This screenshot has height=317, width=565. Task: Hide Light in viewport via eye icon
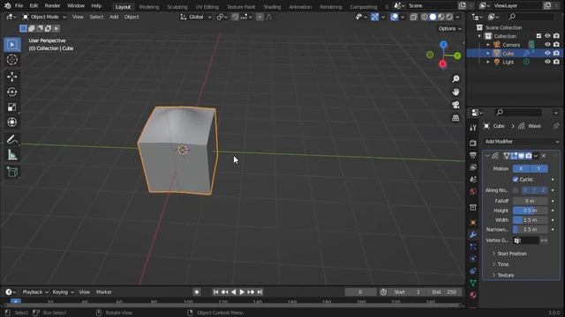[547, 62]
